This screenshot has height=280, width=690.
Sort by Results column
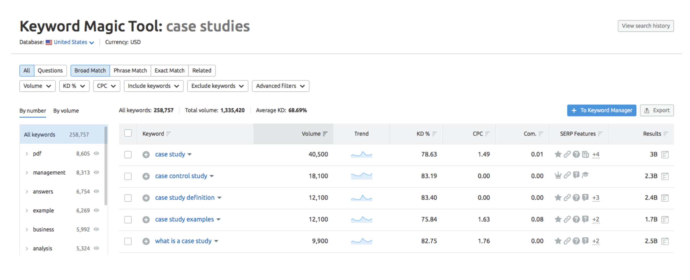tap(655, 134)
